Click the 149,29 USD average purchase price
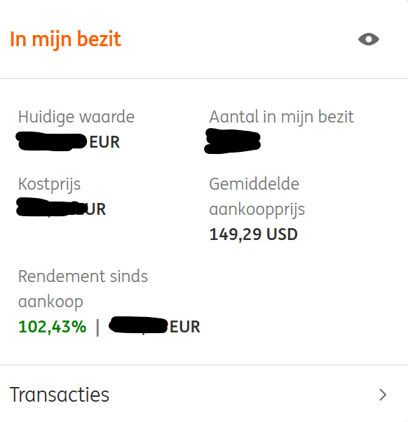This screenshot has height=422, width=408. coord(254,234)
